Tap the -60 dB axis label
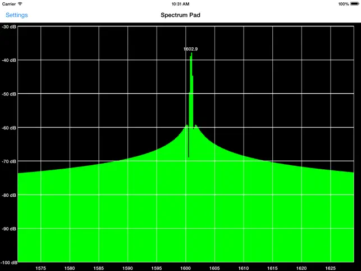Viewport: 361px width, 271px height. click(9, 128)
